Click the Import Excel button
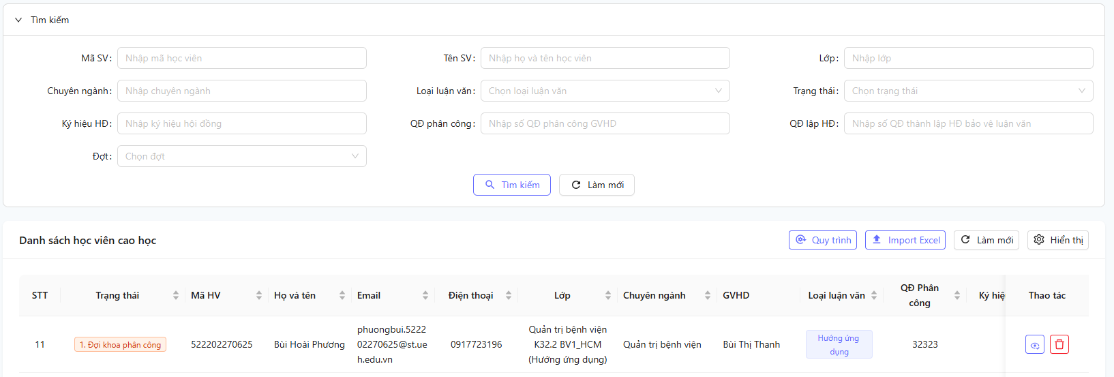The width and height of the screenshot is (1114, 377). (905, 240)
